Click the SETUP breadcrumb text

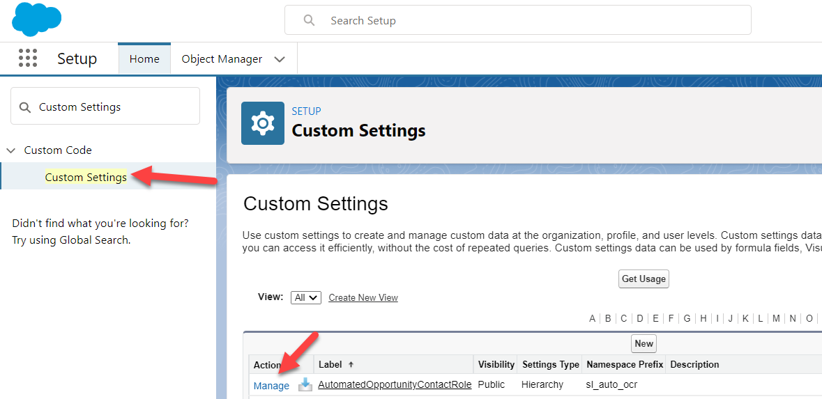click(306, 111)
